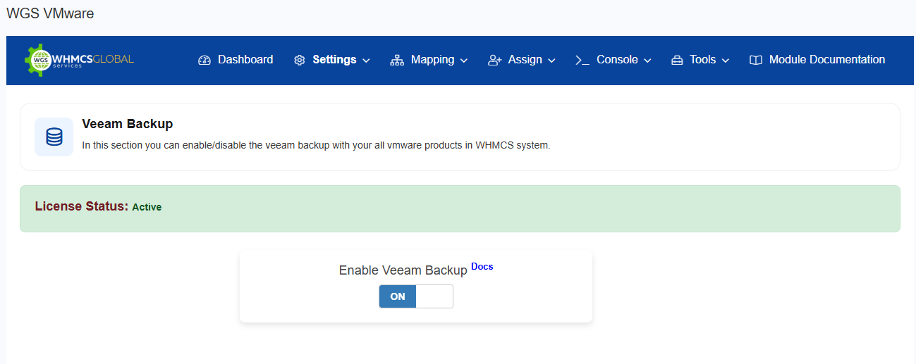The height and width of the screenshot is (364, 916).
Task: Click the Console terminal prompt icon
Action: tap(582, 60)
